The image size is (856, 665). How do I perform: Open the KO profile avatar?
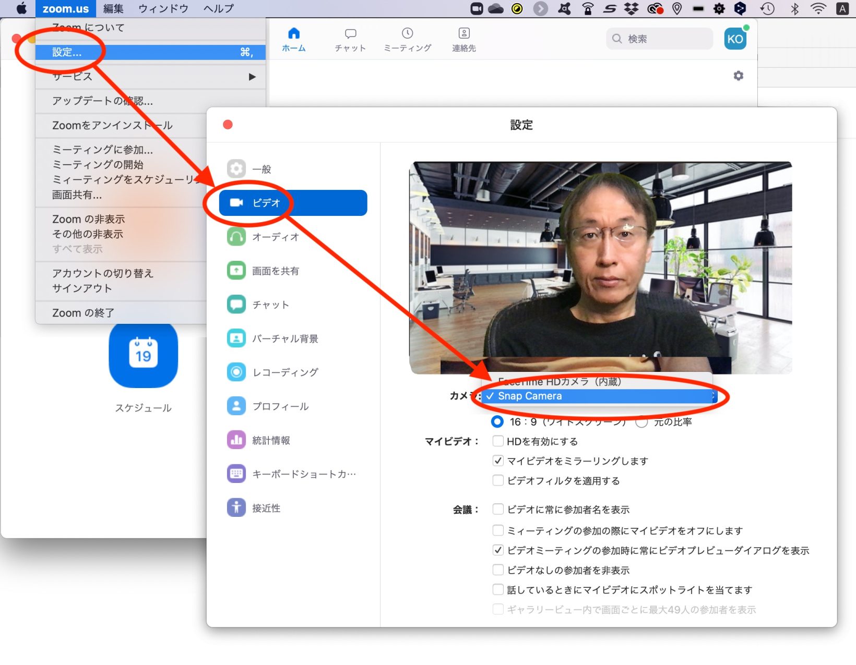[x=735, y=39]
